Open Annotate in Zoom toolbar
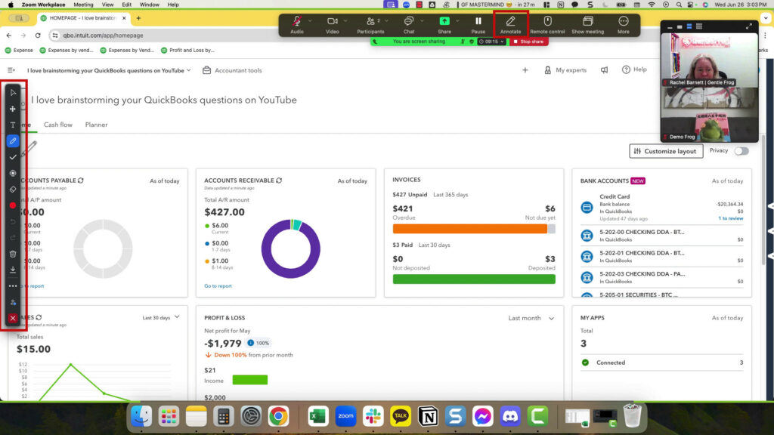The height and width of the screenshot is (435, 774). [x=510, y=24]
